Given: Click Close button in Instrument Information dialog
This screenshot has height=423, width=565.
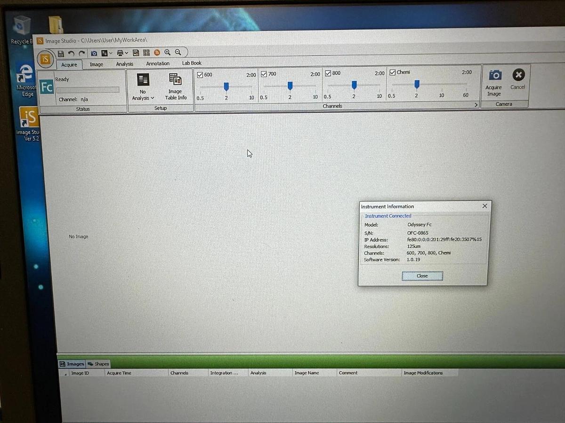Looking at the screenshot, I should click(x=422, y=276).
